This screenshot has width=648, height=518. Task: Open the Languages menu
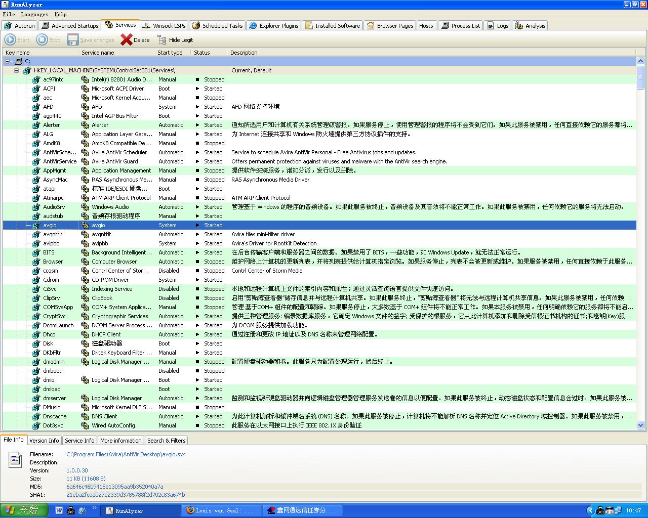coord(34,15)
